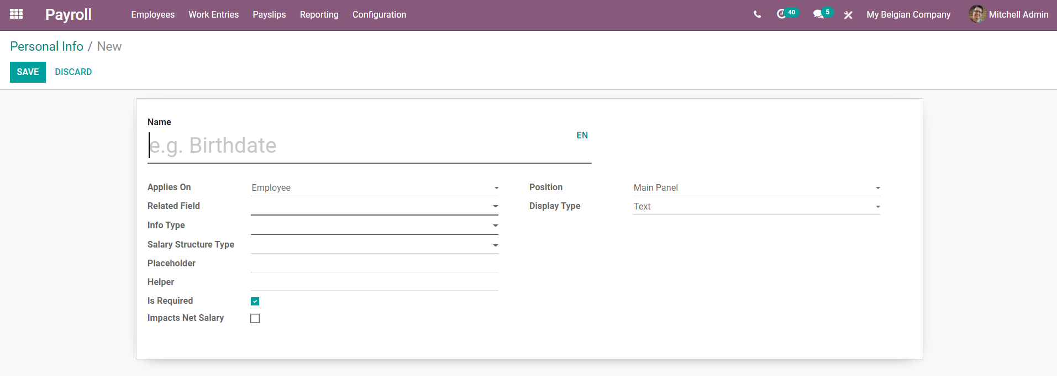1057x376 pixels.
Task: Toggle the Is Required checkbox
Action: coord(255,301)
